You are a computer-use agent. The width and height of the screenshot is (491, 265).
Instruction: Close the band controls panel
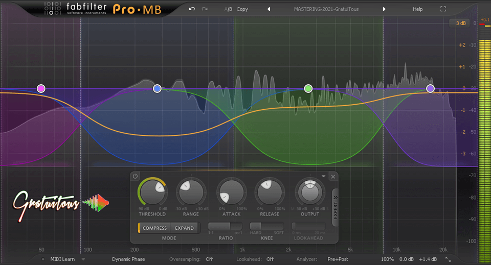pyautogui.click(x=333, y=177)
